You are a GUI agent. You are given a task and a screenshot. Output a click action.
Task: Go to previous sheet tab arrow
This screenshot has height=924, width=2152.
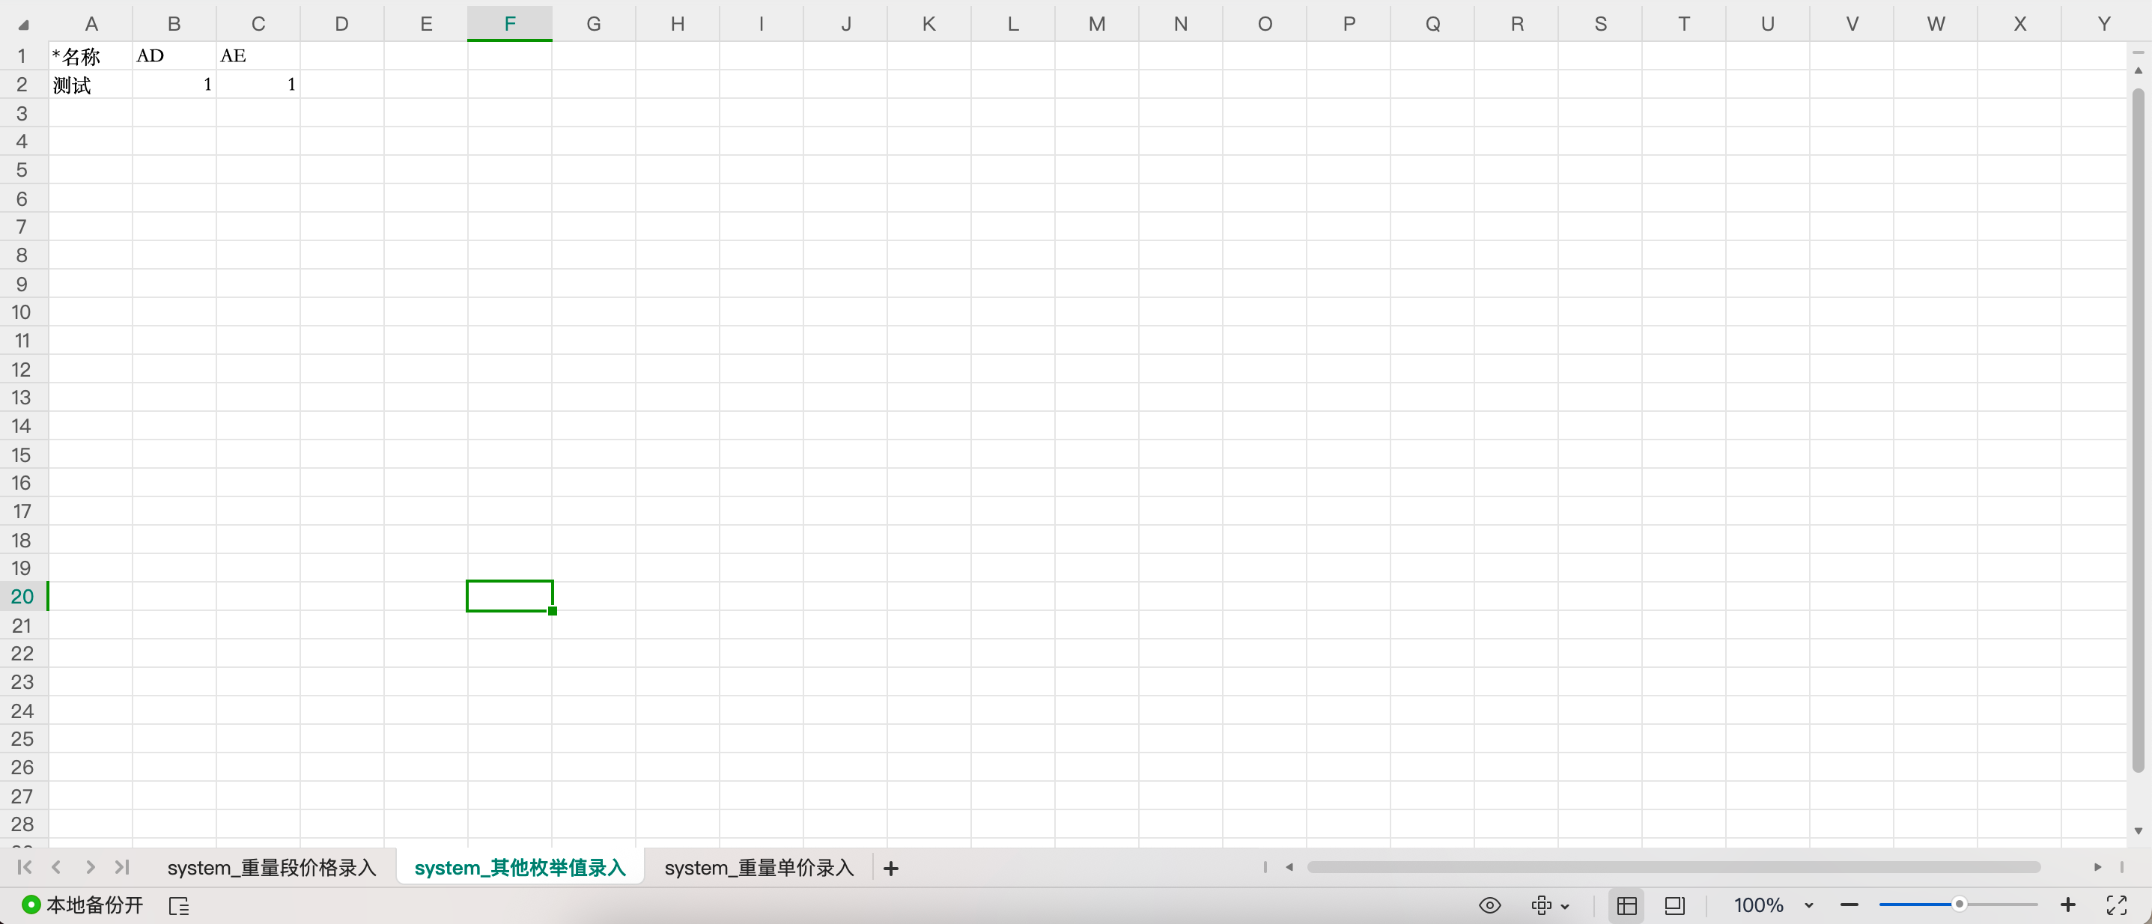tap(57, 867)
